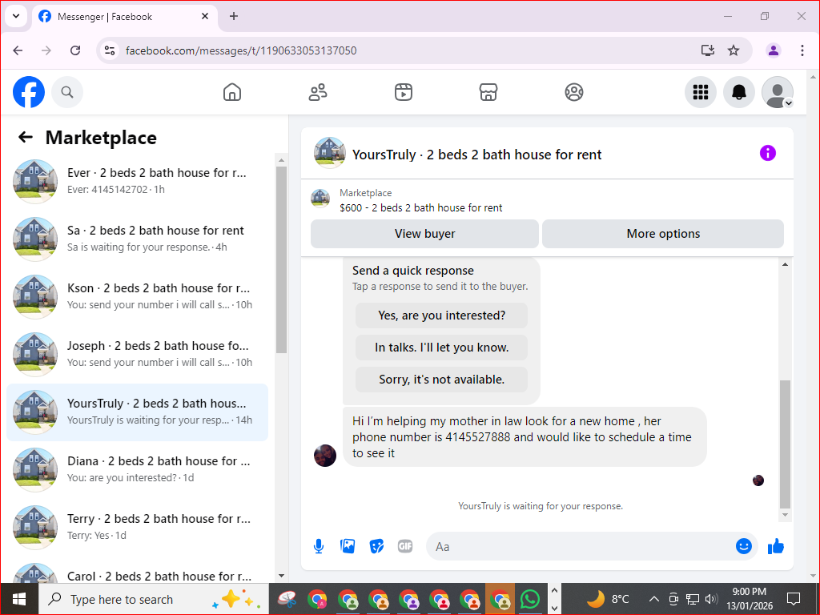Open the Diana conversation in the list
The image size is (820, 615).
[138, 469]
